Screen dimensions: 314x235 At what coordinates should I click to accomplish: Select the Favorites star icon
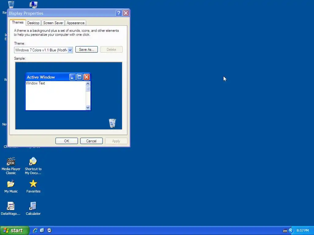(x=33, y=186)
